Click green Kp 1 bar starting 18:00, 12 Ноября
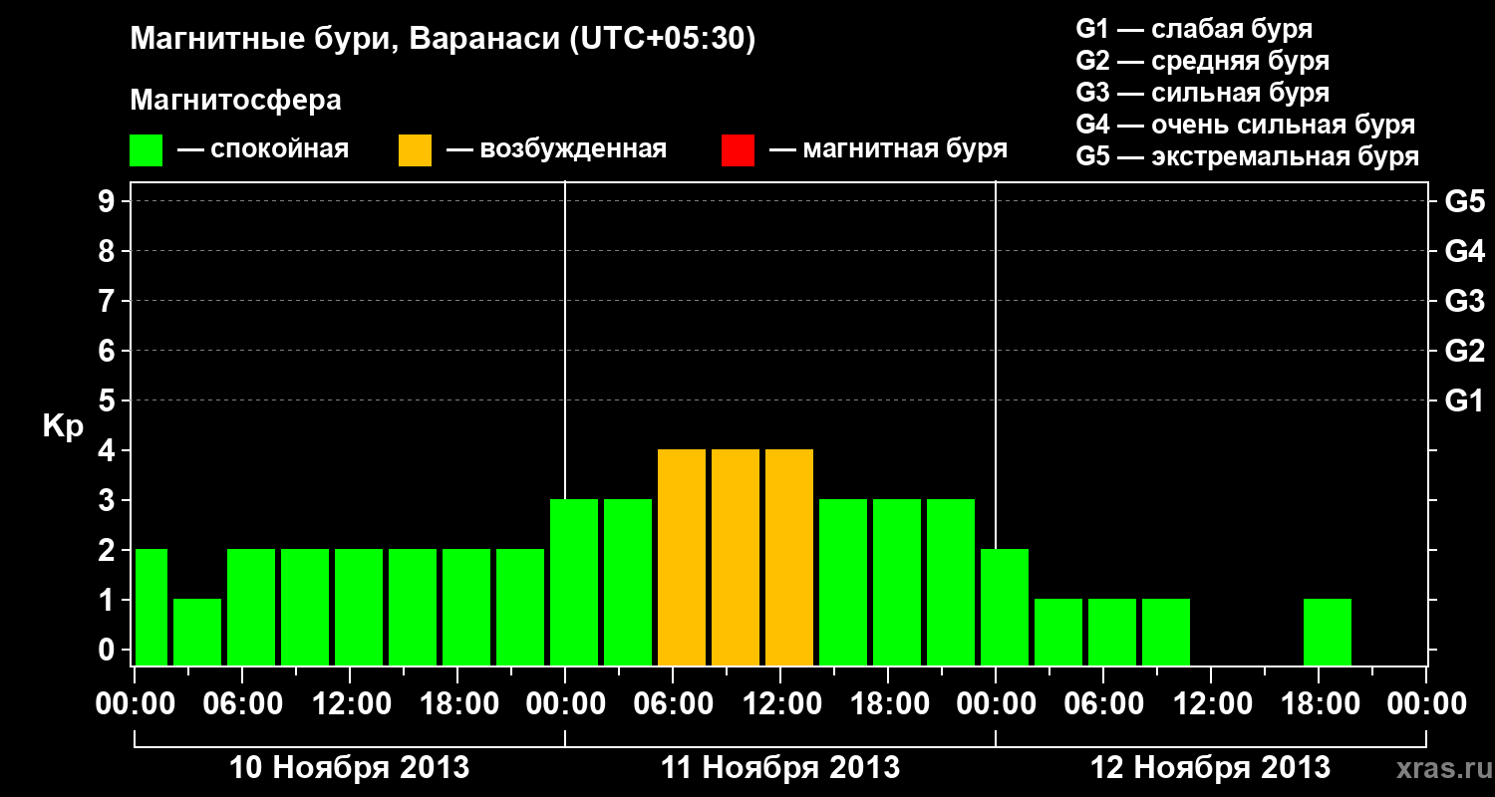Viewport: 1495px width, 797px height. pos(1328,632)
